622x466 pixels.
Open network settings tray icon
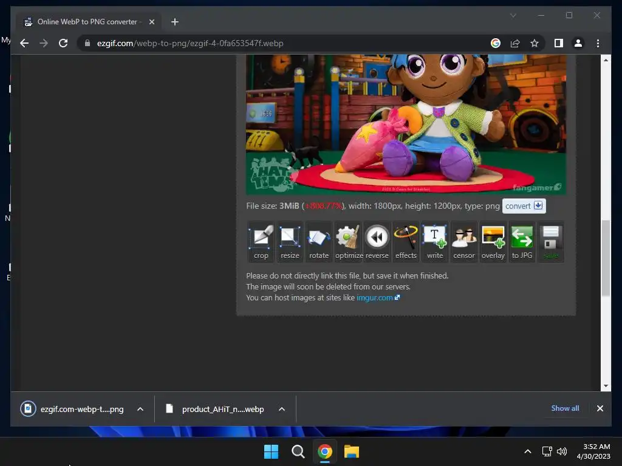coord(547,451)
